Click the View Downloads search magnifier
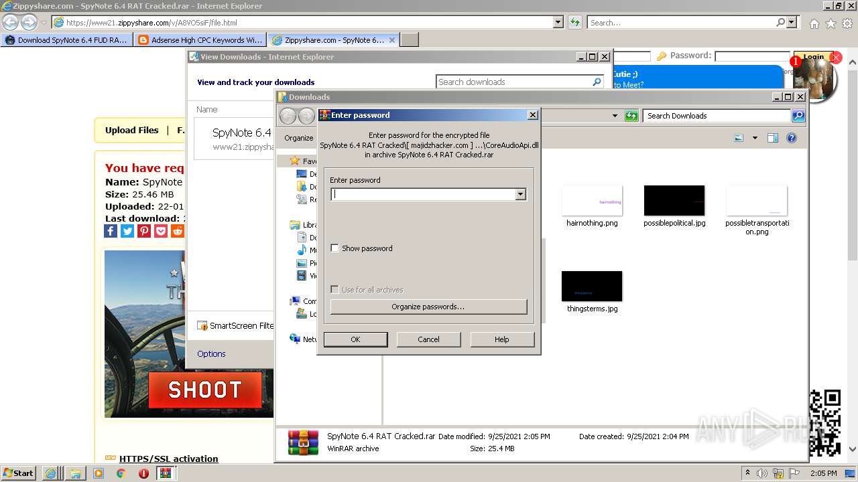 [x=597, y=82]
